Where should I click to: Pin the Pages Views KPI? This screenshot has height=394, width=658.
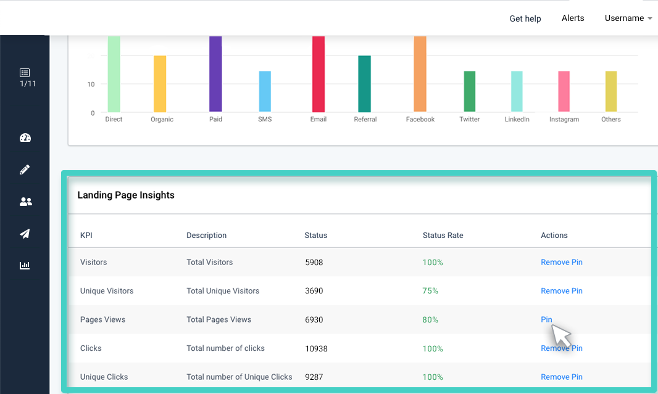[x=546, y=319]
